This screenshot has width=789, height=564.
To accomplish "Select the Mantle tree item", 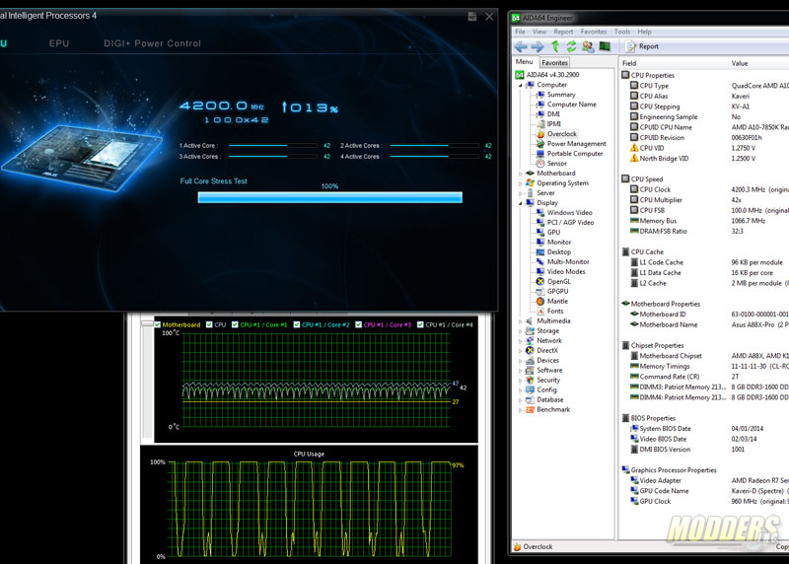I will coord(557,302).
